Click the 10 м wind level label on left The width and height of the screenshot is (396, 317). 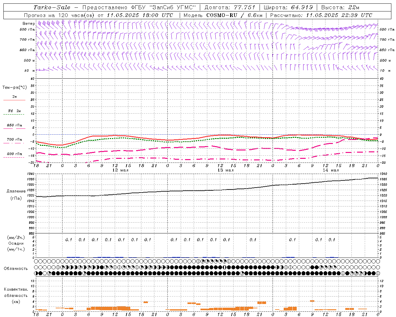tap(30, 71)
